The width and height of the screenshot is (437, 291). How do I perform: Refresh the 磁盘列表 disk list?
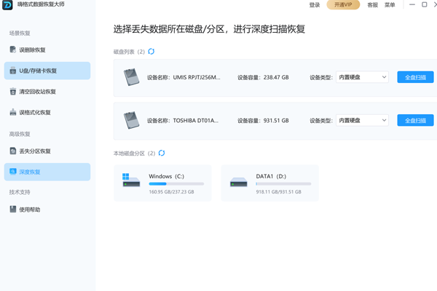151,52
